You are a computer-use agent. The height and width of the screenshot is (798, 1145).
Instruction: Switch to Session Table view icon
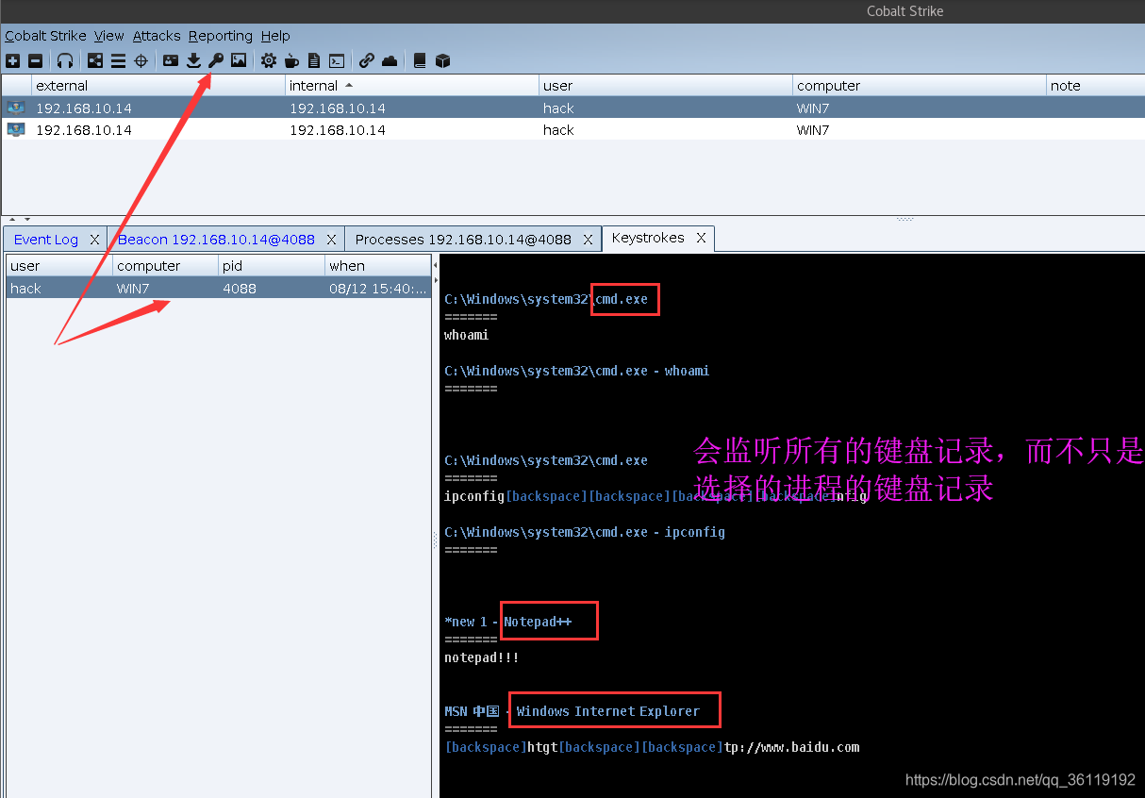(x=118, y=60)
